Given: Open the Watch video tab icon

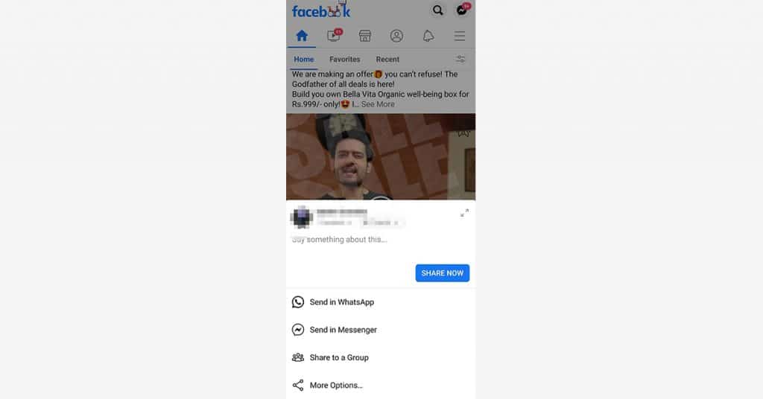Looking at the screenshot, I should (334, 36).
